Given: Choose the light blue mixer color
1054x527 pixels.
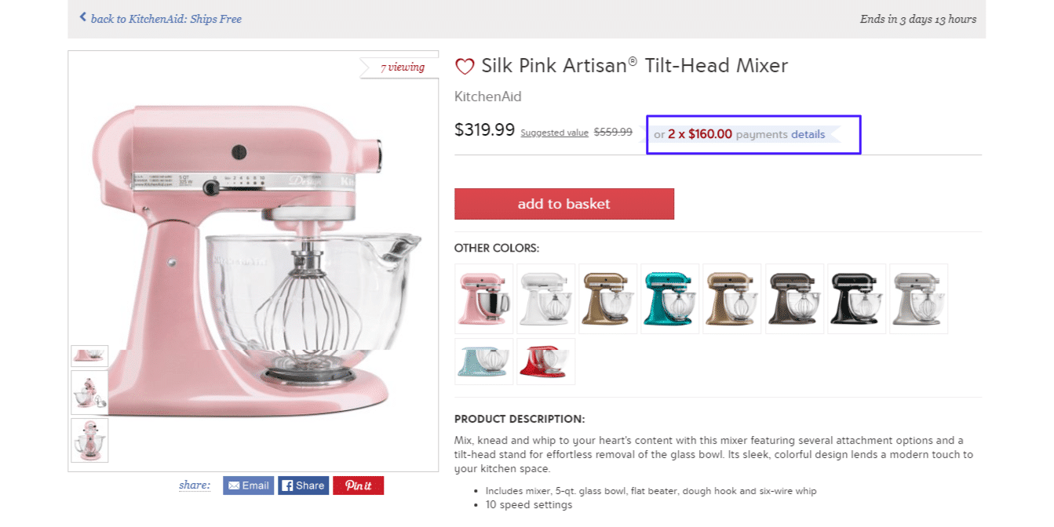Looking at the screenshot, I should [483, 362].
